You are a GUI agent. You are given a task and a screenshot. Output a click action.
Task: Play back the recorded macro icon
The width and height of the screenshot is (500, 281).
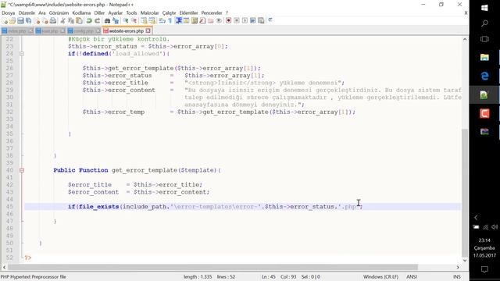click(245, 21)
